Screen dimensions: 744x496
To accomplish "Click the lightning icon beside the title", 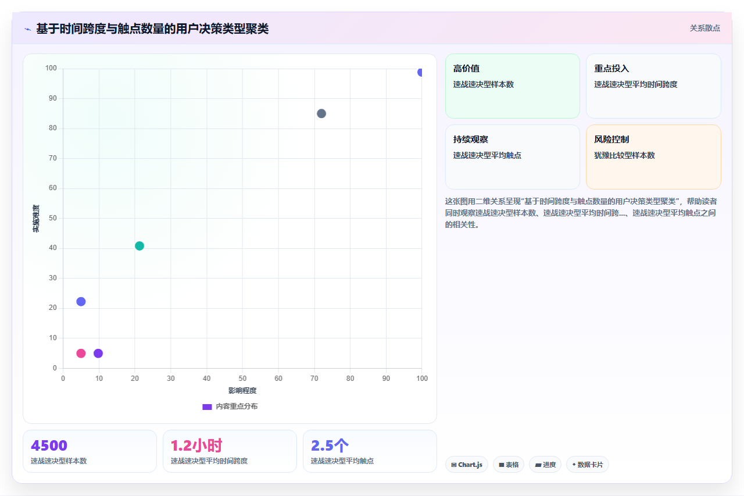I will click(27, 29).
